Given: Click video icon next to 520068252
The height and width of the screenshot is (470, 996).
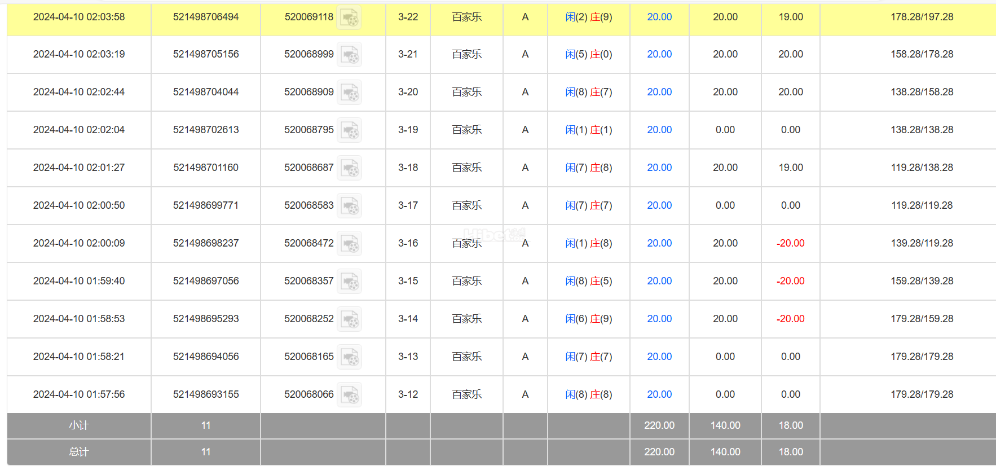Looking at the screenshot, I should coord(349,319).
